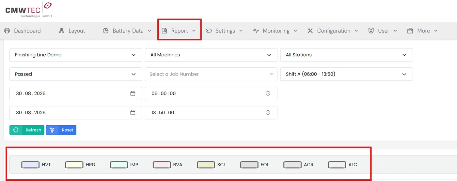Click the end date field 30.08.2026
This screenshot has height=181, width=457.
(x=76, y=113)
